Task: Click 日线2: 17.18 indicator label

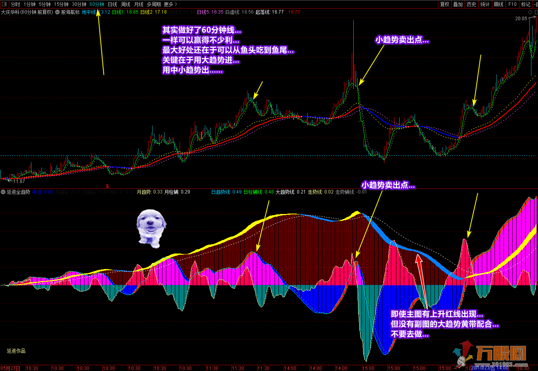Action: 154,12
